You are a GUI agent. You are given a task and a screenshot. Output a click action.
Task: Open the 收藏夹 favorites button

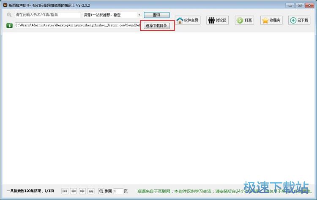coord(271,20)
